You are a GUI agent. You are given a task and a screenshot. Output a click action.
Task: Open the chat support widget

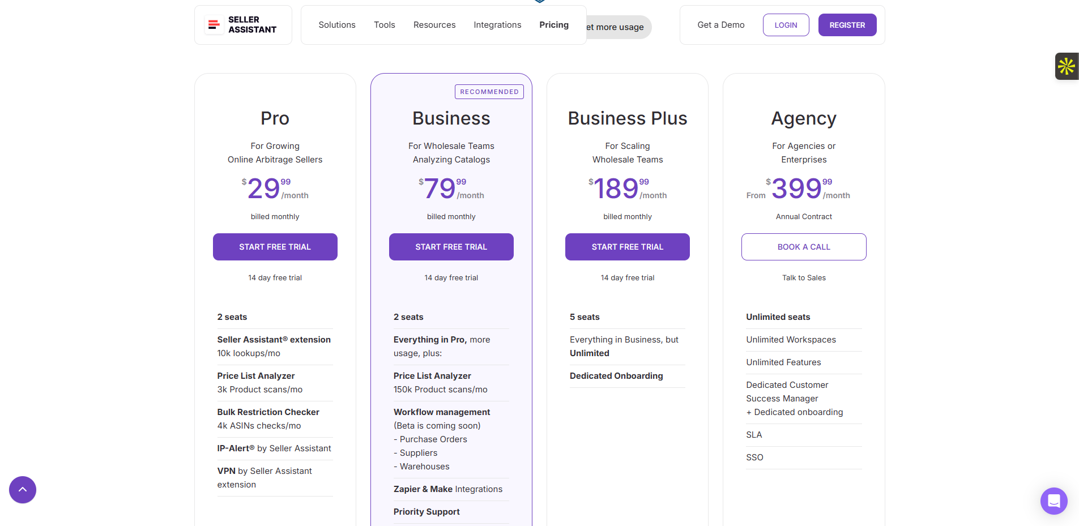click(1054, 501)
